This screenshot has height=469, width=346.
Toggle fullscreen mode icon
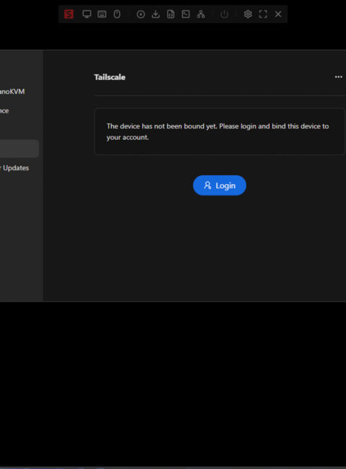[263, 14]
